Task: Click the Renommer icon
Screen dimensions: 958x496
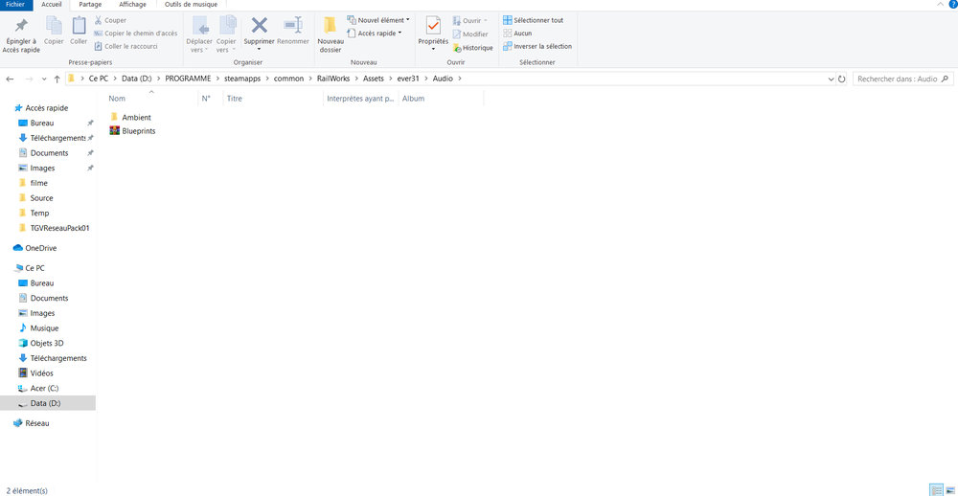Action: (x=293, y=25)
